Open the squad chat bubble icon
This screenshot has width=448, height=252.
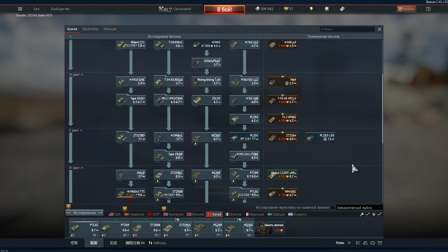(373, 243)
